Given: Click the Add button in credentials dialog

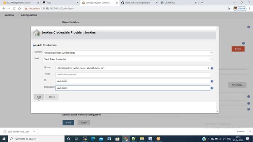Looking at the screenshot, I should coord(39,97).
